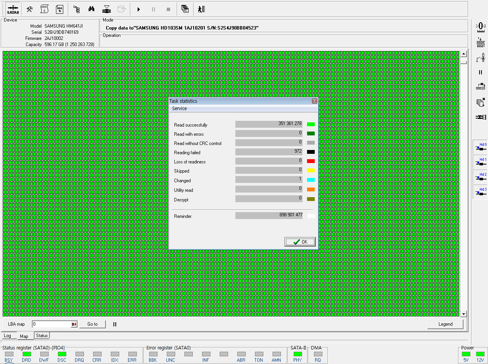The image size is (488, 364).
Task: Click the copy pages with X icon
Action: click(x=481, y=102)
